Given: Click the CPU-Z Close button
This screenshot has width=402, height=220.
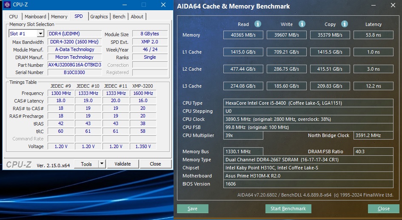Looking at the screenshot, I should point(155,163).
